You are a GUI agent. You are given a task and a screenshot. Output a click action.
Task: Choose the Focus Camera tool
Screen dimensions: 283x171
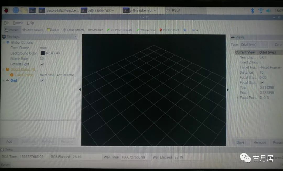[73, 30]
